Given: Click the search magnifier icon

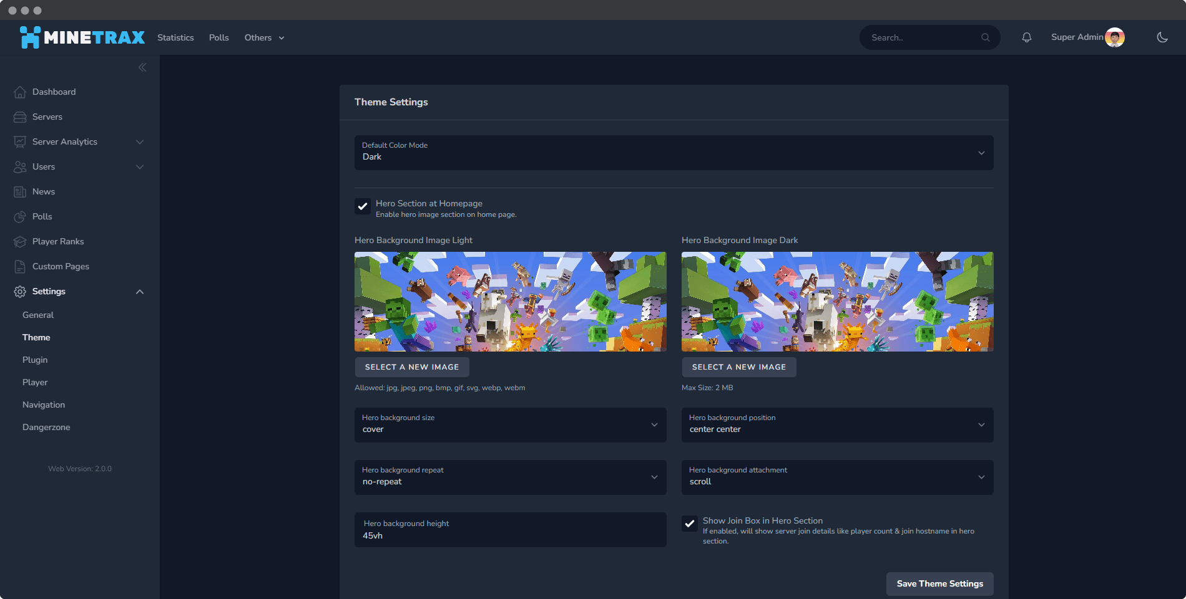Looking at the screenshot, I should 985,37.
